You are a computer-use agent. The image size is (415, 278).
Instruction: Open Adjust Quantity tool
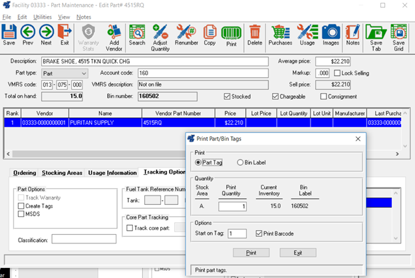(x=160, y=38)
